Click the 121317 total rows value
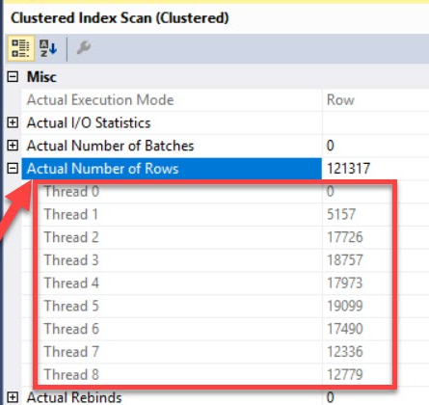The width and height of the screenshot is (429, 405). pyautogui.click(x=348, y=169)
